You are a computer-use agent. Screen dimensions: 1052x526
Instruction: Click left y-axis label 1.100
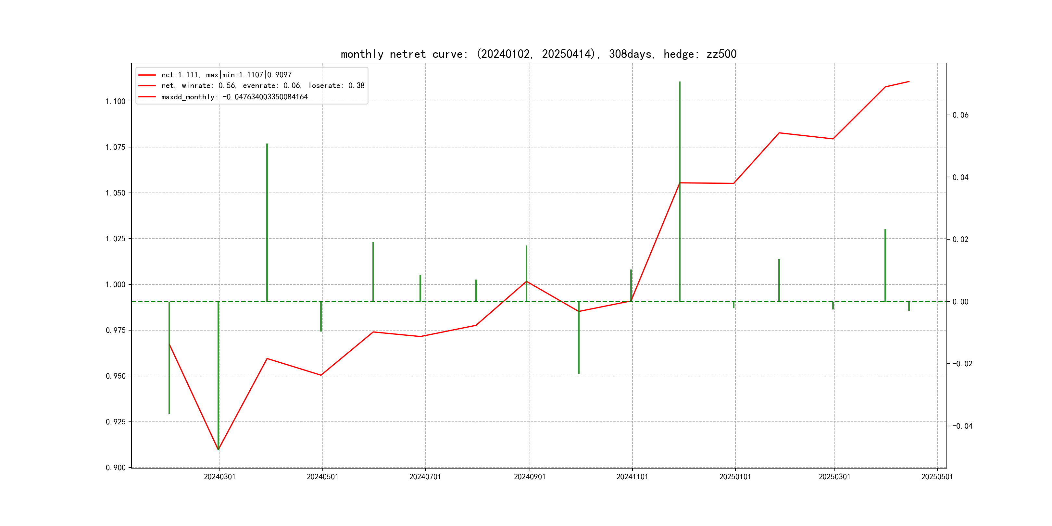(x=116, y=101)
